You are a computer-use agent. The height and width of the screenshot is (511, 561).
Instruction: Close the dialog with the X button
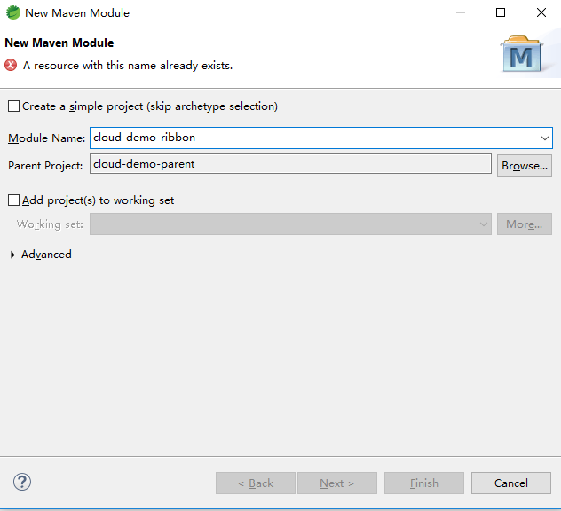[541, 13]
